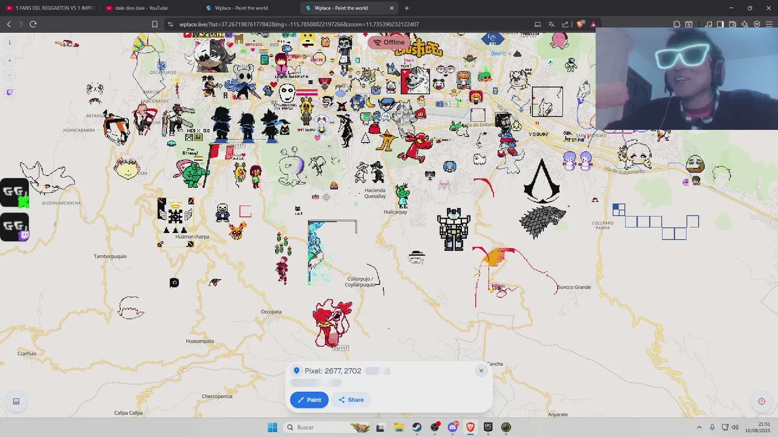Click the share page icon in address bar
The height and width of the screenshot is (437, 778).
[565, 24]
